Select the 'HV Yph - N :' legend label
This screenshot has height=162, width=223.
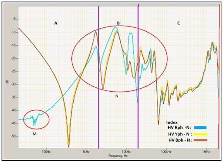click(180, 134)
